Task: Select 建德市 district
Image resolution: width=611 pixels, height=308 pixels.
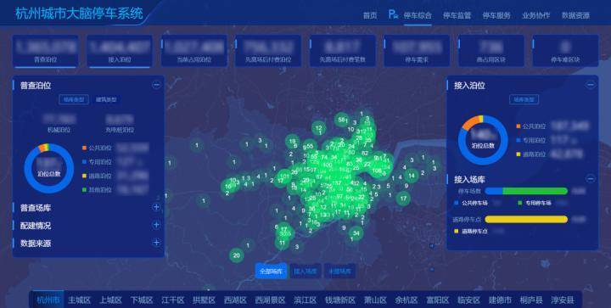Action: (x=500, y=300)
